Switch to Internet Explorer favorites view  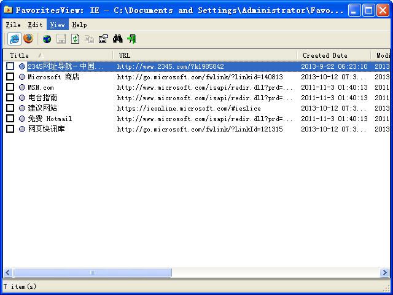coord(14,39)
